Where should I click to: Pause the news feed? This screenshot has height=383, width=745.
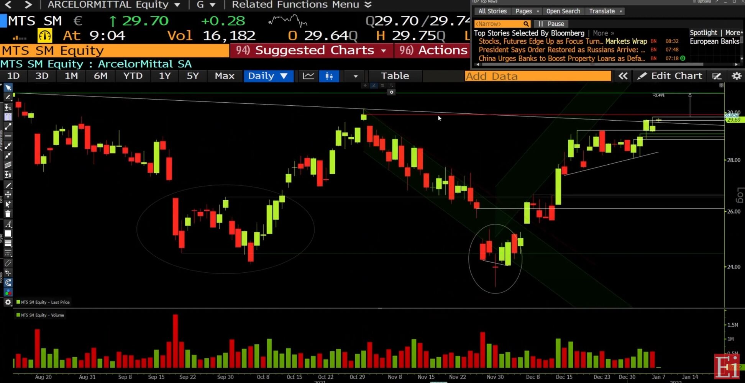click(551, 24)
